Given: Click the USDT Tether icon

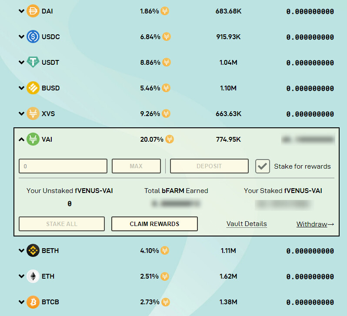Looking at the screenshot, I should (33, 62).
